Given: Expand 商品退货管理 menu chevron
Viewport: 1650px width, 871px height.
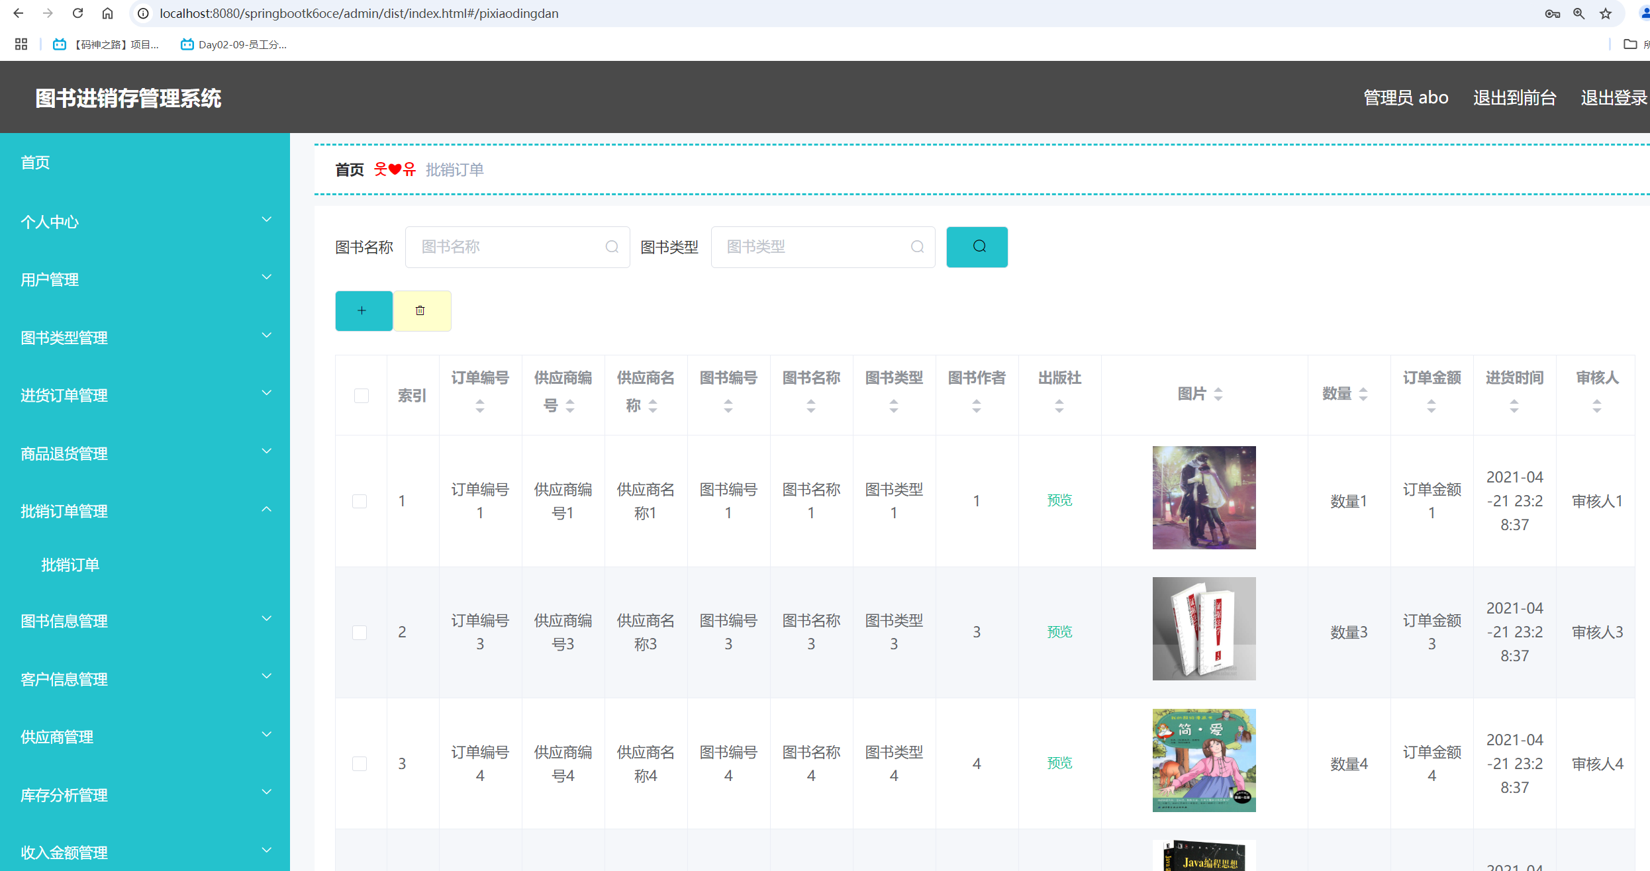Looking at the screenshot, I should click(267, 451).
